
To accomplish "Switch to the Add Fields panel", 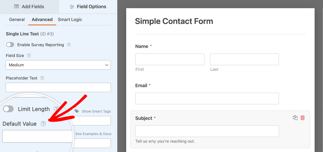I will click(29, 7).
